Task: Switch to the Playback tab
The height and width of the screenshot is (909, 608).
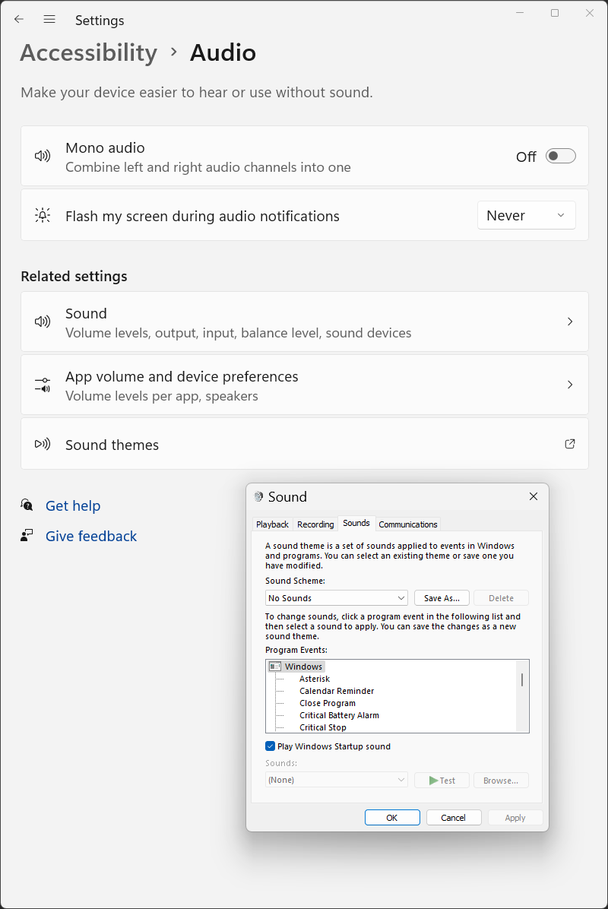Action: click(272, 524)
